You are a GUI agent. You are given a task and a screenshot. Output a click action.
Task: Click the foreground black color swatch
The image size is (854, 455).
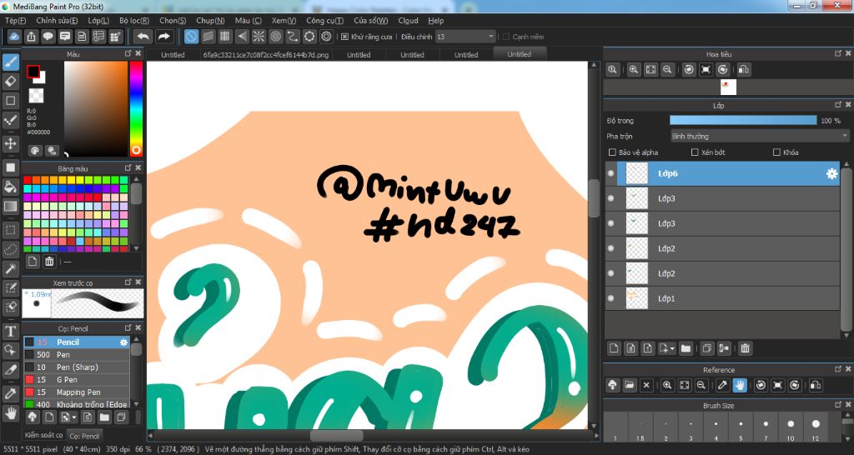coord(33,72)
